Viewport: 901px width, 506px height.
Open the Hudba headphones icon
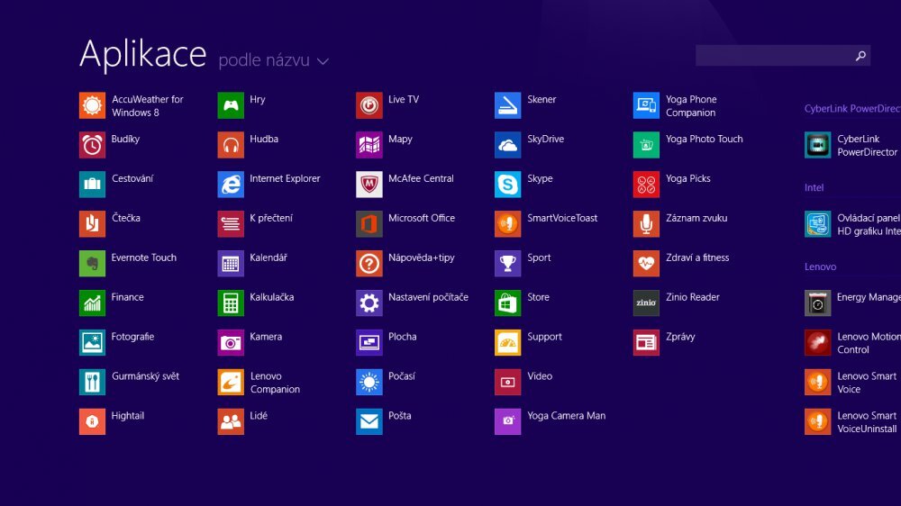pyautogui.click(x=231, y=145)
